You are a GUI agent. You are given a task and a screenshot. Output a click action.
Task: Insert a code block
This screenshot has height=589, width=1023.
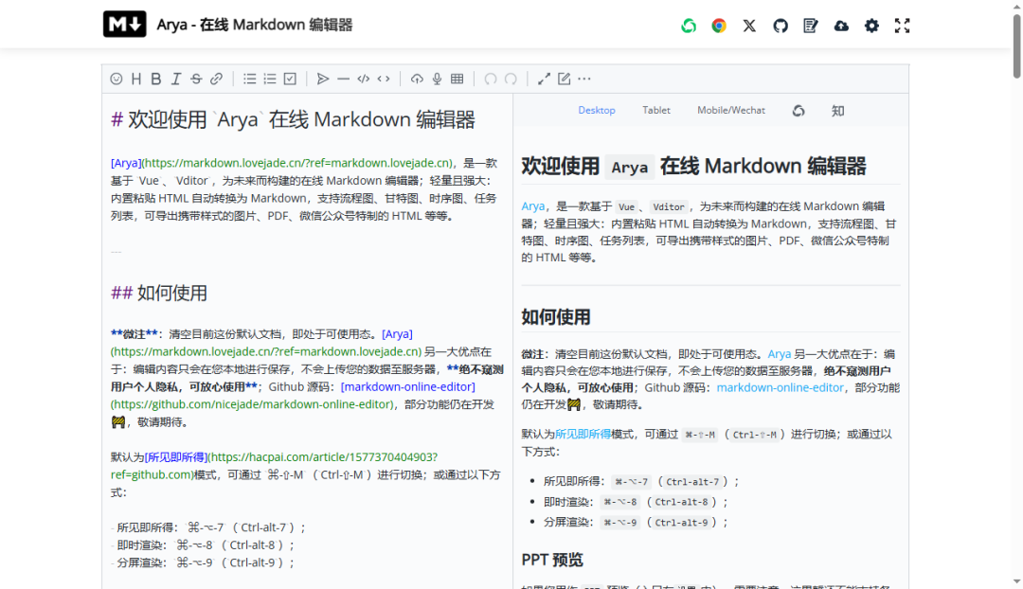point(364,79)
